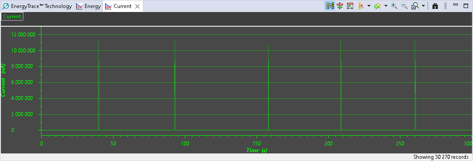Click the Reset Zoom magnifier icon

[415, 6]
